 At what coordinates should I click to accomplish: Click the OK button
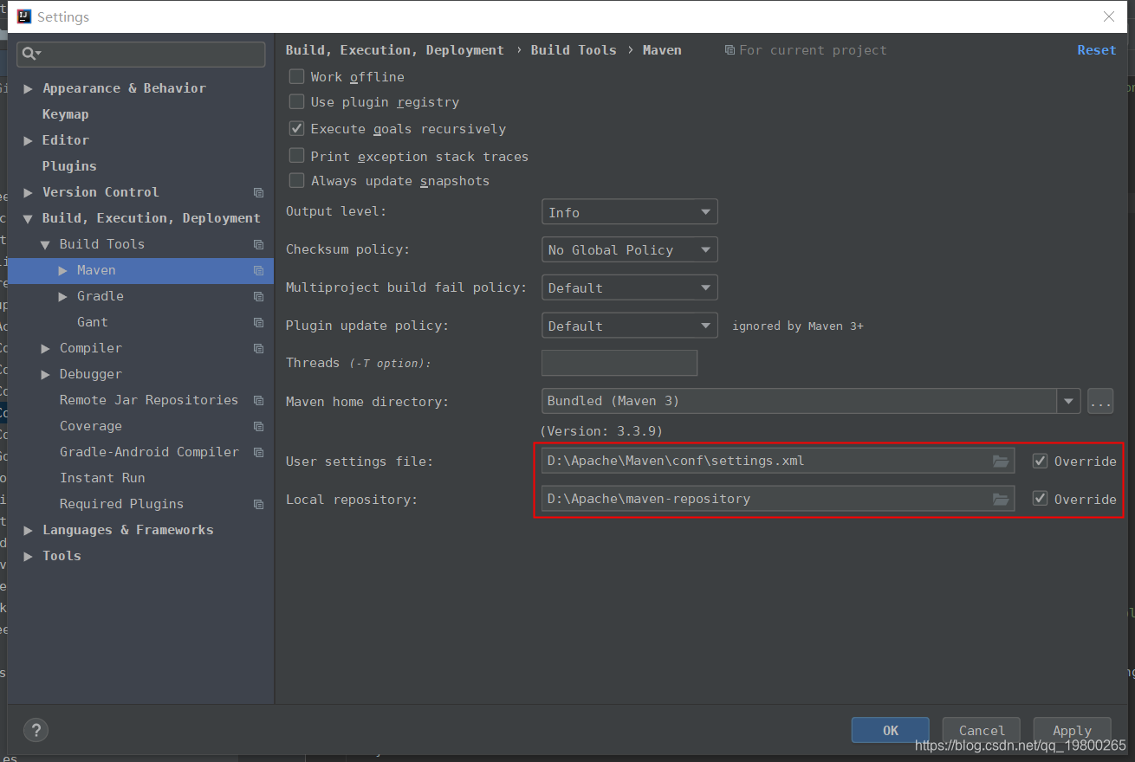point(891,730)
